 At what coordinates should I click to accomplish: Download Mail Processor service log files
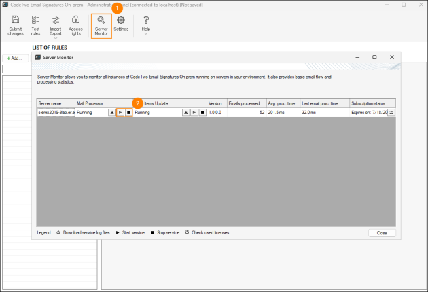pos(112,113)
